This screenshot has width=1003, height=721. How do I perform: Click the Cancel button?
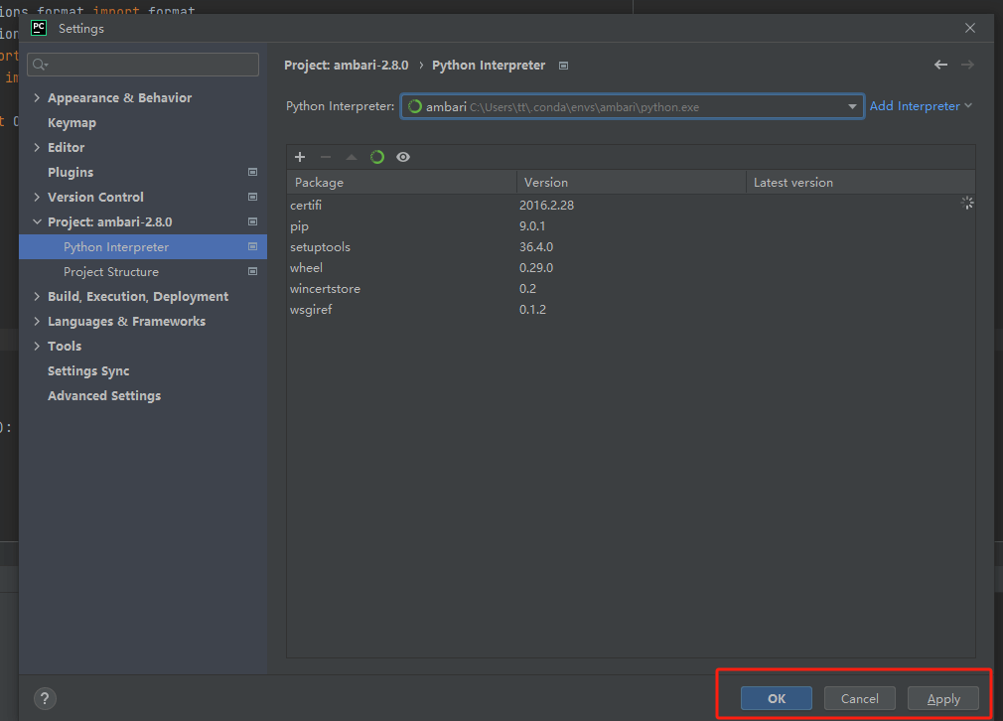pyautogui.click(x=860, y=698)
